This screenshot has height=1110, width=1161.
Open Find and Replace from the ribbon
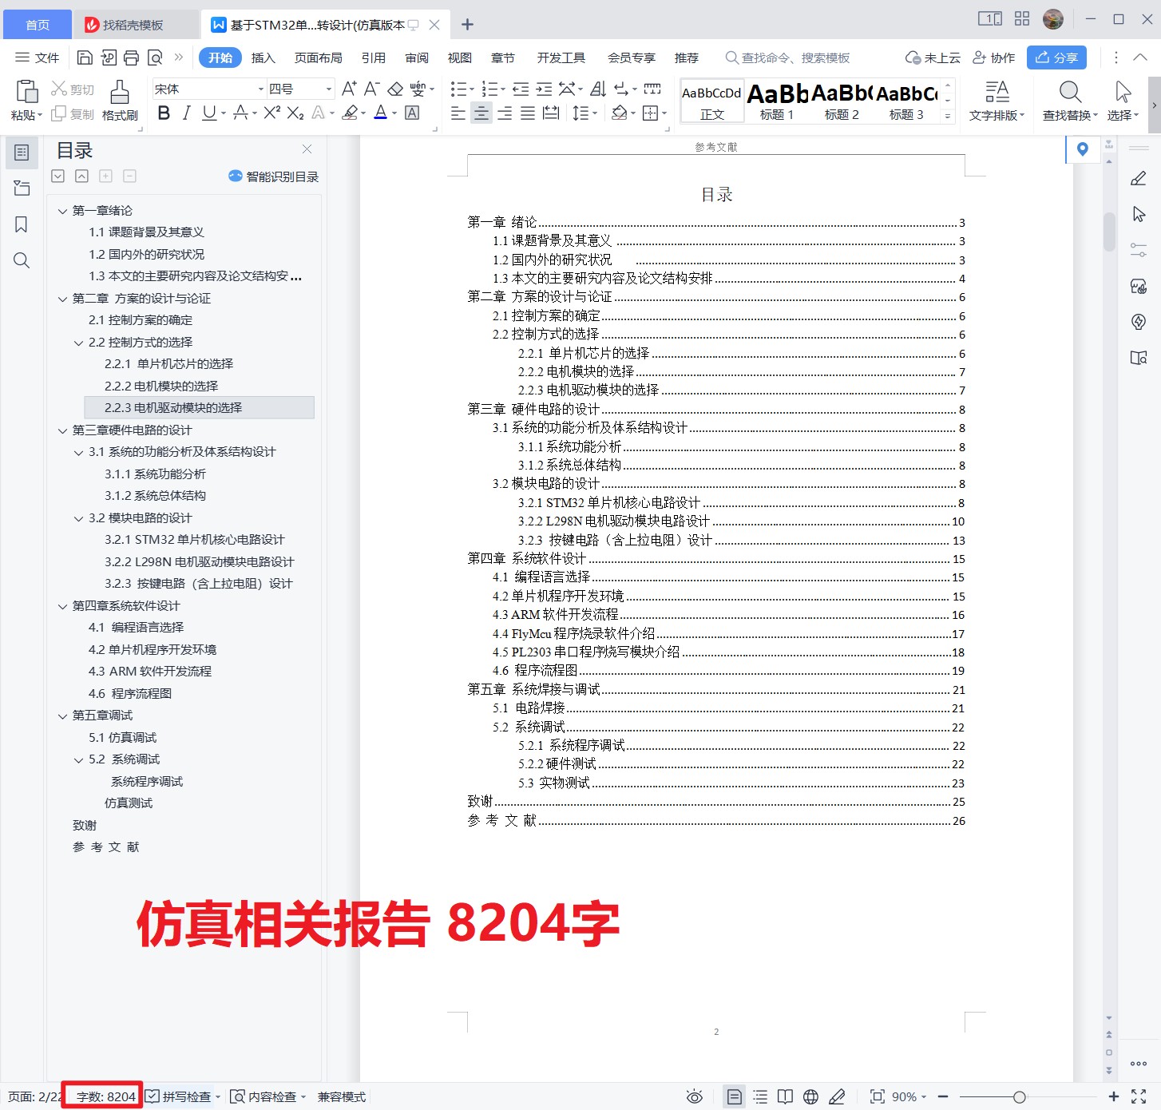[x=1069, y=100]
